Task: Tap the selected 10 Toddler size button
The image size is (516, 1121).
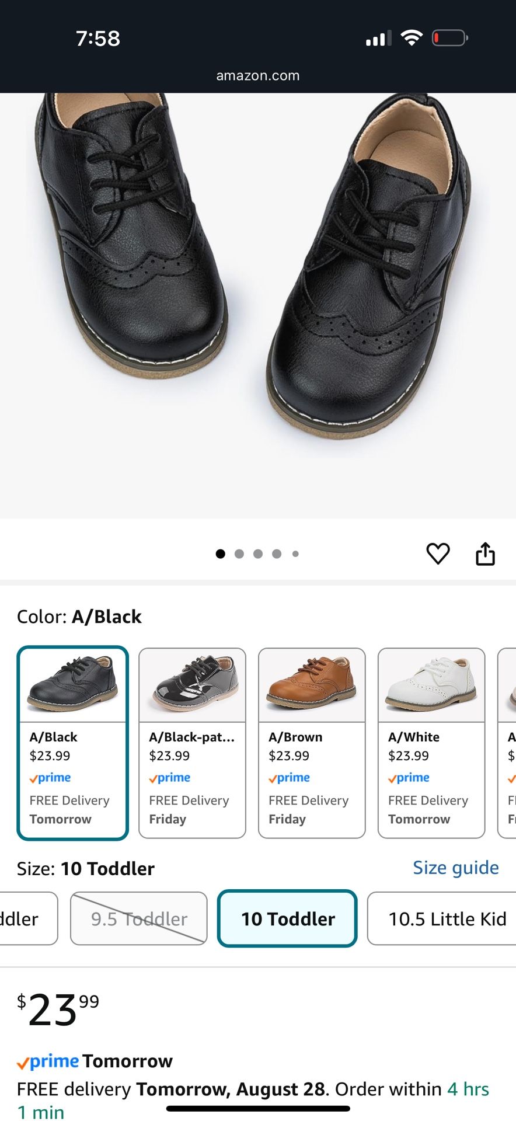Action: click(x=287, y=918)
